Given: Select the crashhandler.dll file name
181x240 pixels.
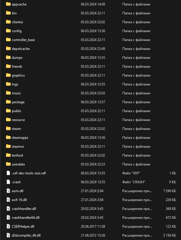Looking at the screenshot, I should click(x=24, y=209).
